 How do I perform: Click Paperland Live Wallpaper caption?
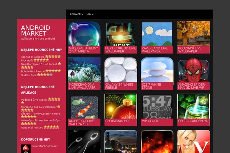(x=157, y=50)
